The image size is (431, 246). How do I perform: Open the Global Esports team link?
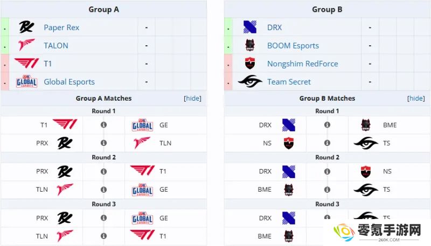pyautogui.click(x=69, y=82)
